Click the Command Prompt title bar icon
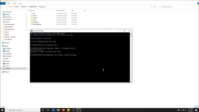Viewport: 199px width, 112px height. click(x=32, y=31)
